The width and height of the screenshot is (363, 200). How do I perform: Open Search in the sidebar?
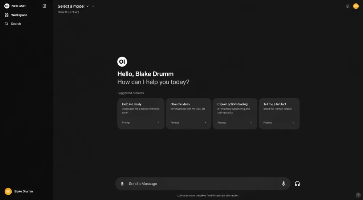click(x=16, y=24)
